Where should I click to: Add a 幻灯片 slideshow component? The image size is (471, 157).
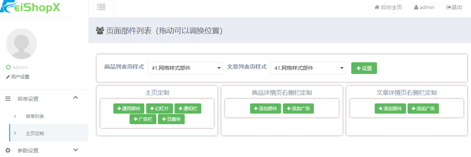tap(159, 109)
